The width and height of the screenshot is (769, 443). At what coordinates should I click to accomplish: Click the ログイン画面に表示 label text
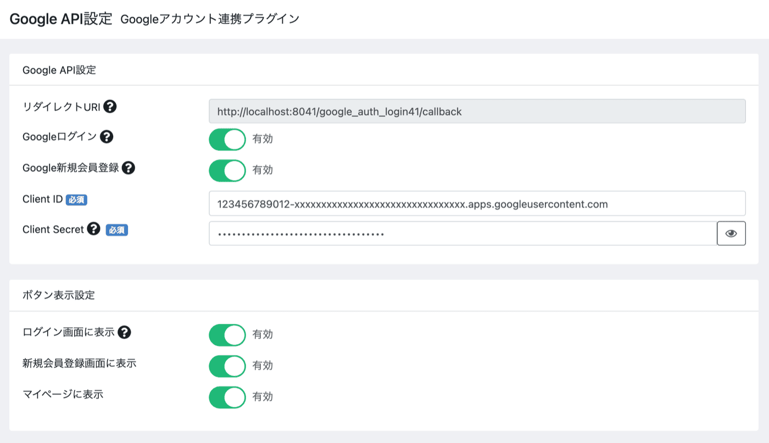69,332
